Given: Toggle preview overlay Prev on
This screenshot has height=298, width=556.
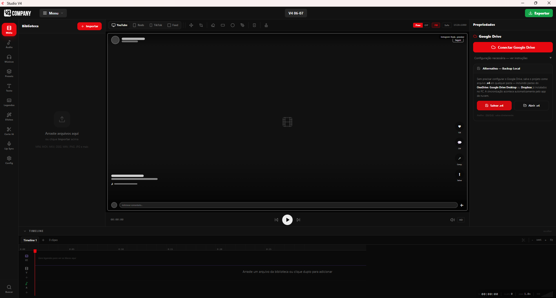Looking at the screenshot, I should 418,25.
